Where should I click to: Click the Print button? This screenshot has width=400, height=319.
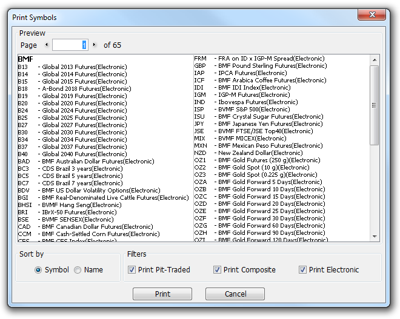tap(162, 294)
